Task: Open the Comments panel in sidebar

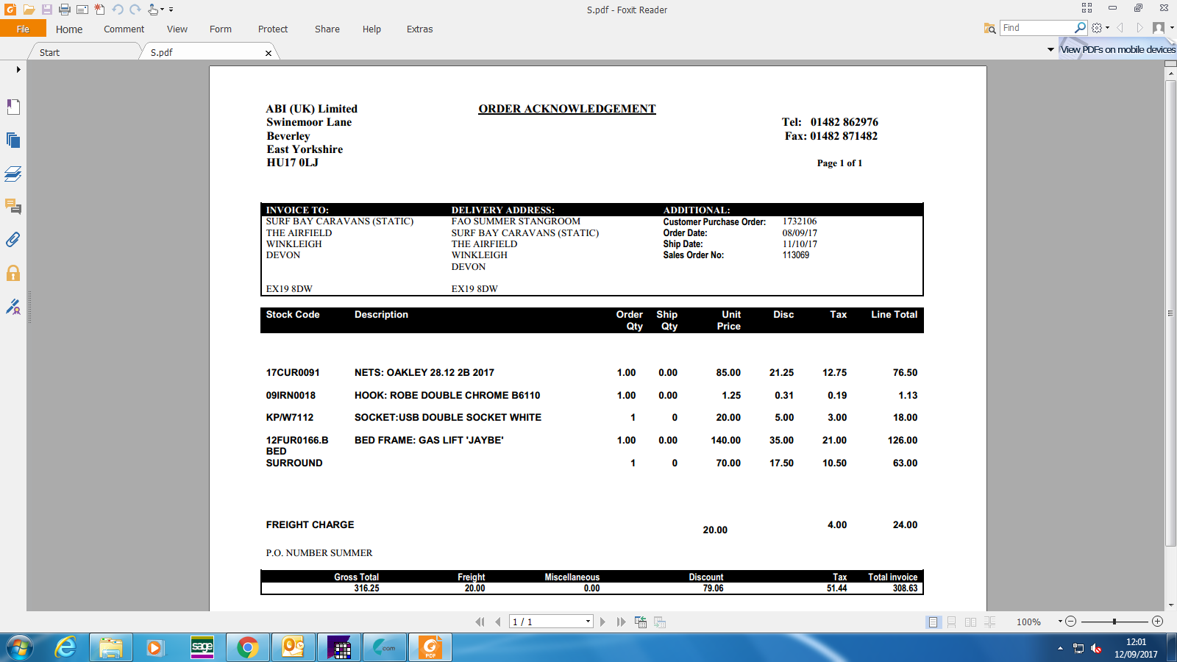Action: coord(13,207)
